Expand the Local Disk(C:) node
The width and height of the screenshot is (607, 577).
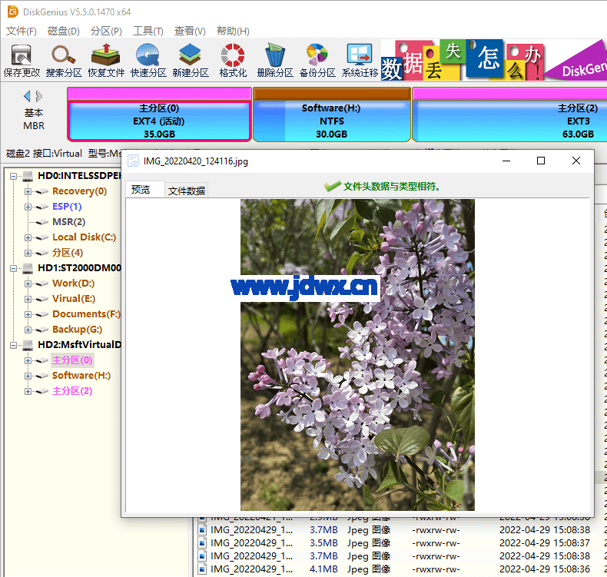click(28, 237)
